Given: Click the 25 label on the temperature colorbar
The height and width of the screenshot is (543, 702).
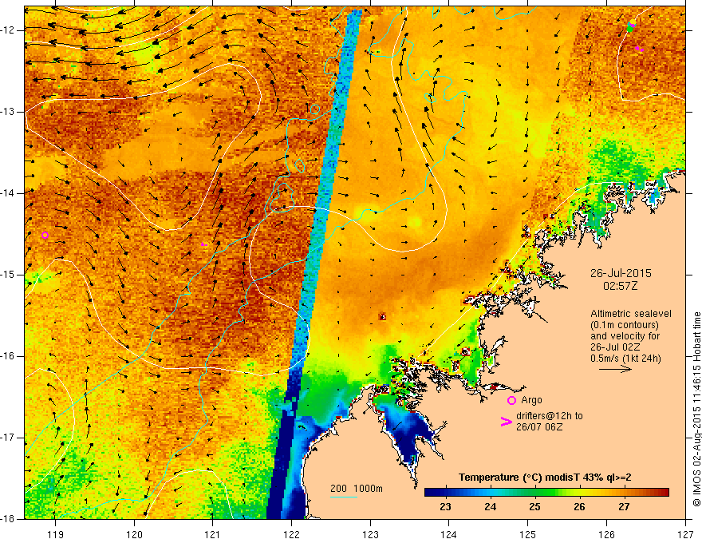Looking at the screenshot, I should (x=534, y=507).
